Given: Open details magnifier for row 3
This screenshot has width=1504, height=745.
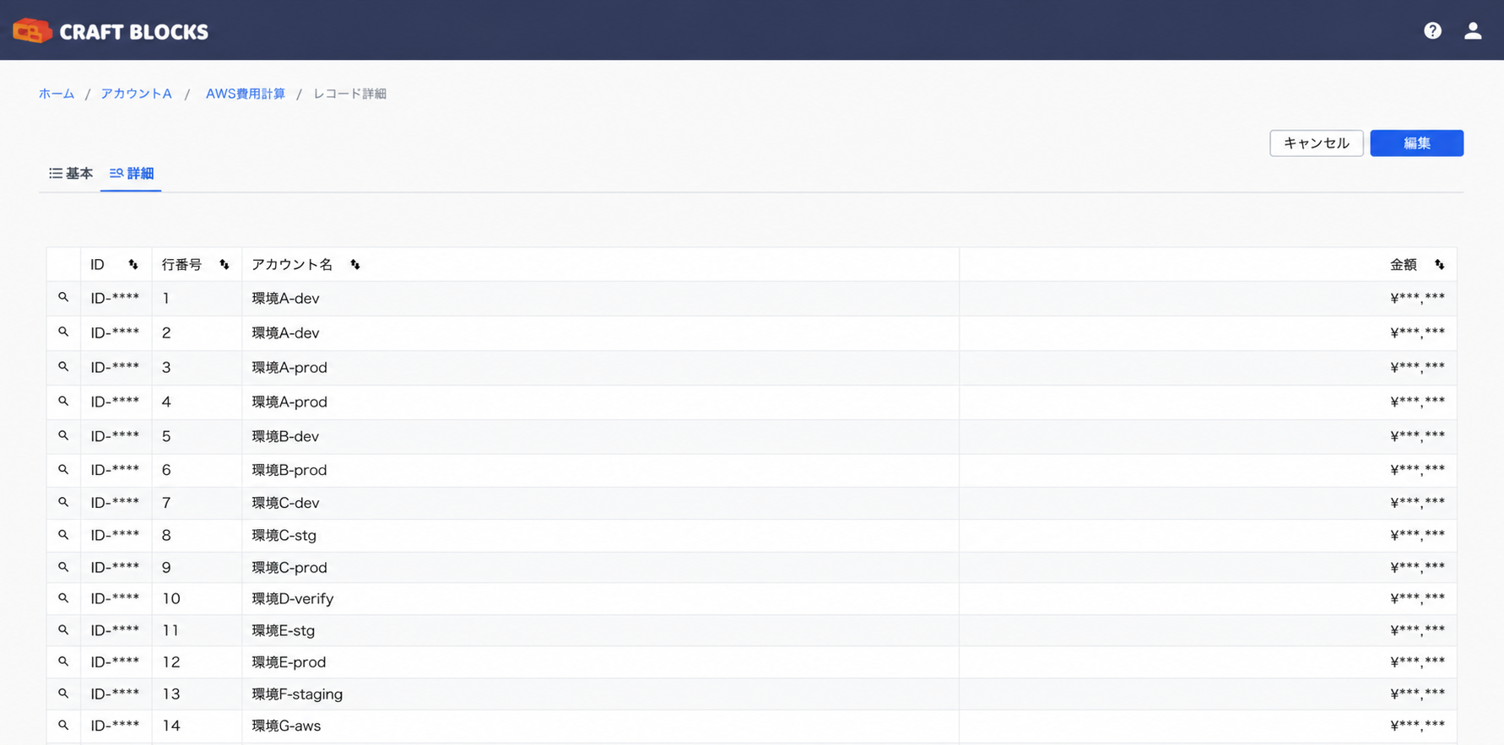Looking at the screenshot, I should point(63,367).
